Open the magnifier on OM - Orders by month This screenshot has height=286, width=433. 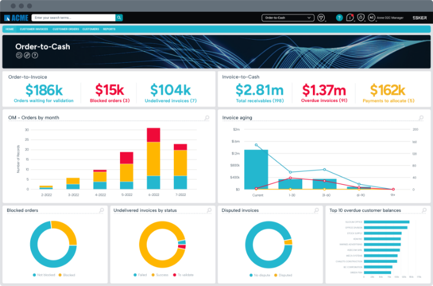pos(206,118)
